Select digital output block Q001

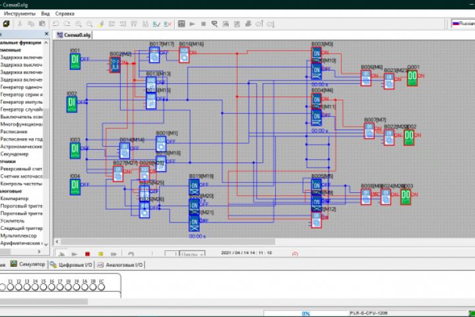point(412,77)
